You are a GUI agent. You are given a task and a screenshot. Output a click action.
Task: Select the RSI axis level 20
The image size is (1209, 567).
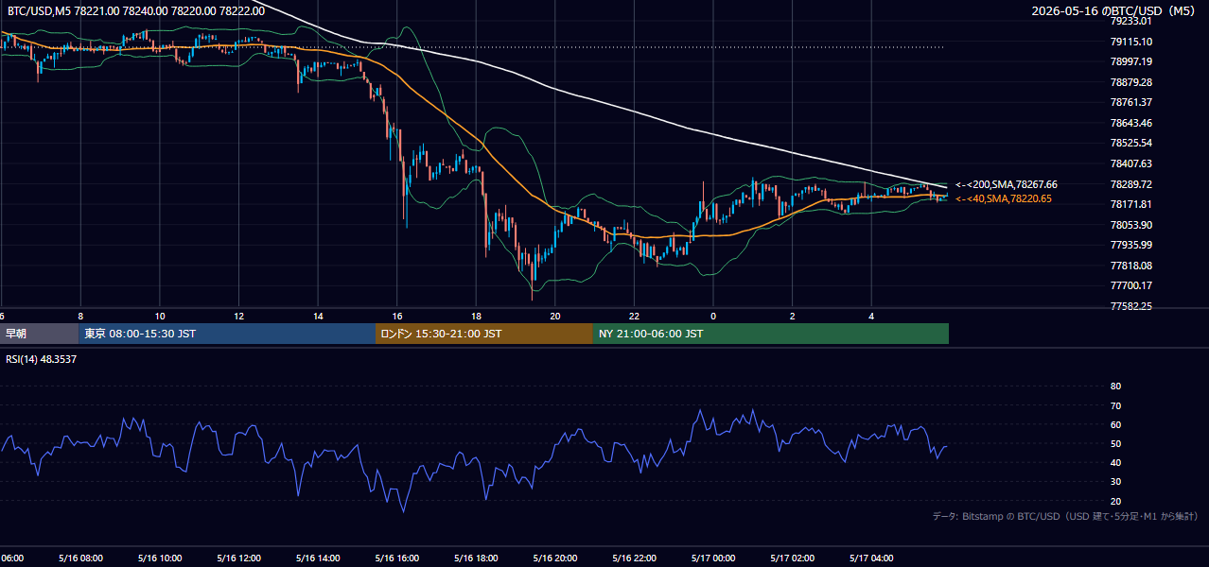[1115, 501]
